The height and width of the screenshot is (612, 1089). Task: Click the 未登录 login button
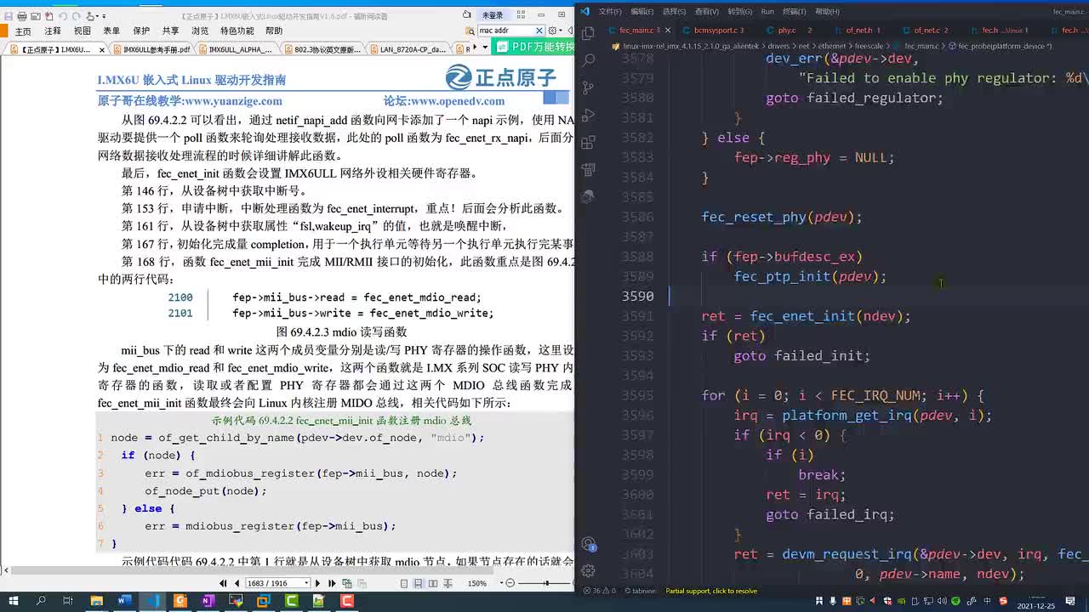(x=493, y=15)
